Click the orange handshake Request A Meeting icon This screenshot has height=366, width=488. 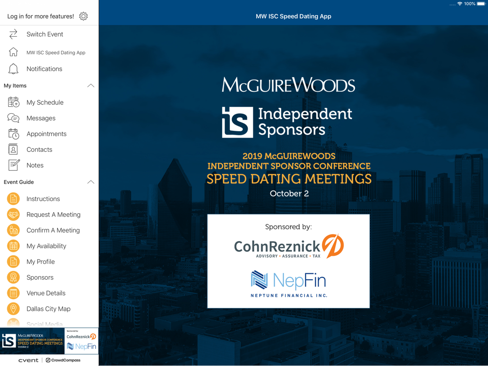point(13,214)
